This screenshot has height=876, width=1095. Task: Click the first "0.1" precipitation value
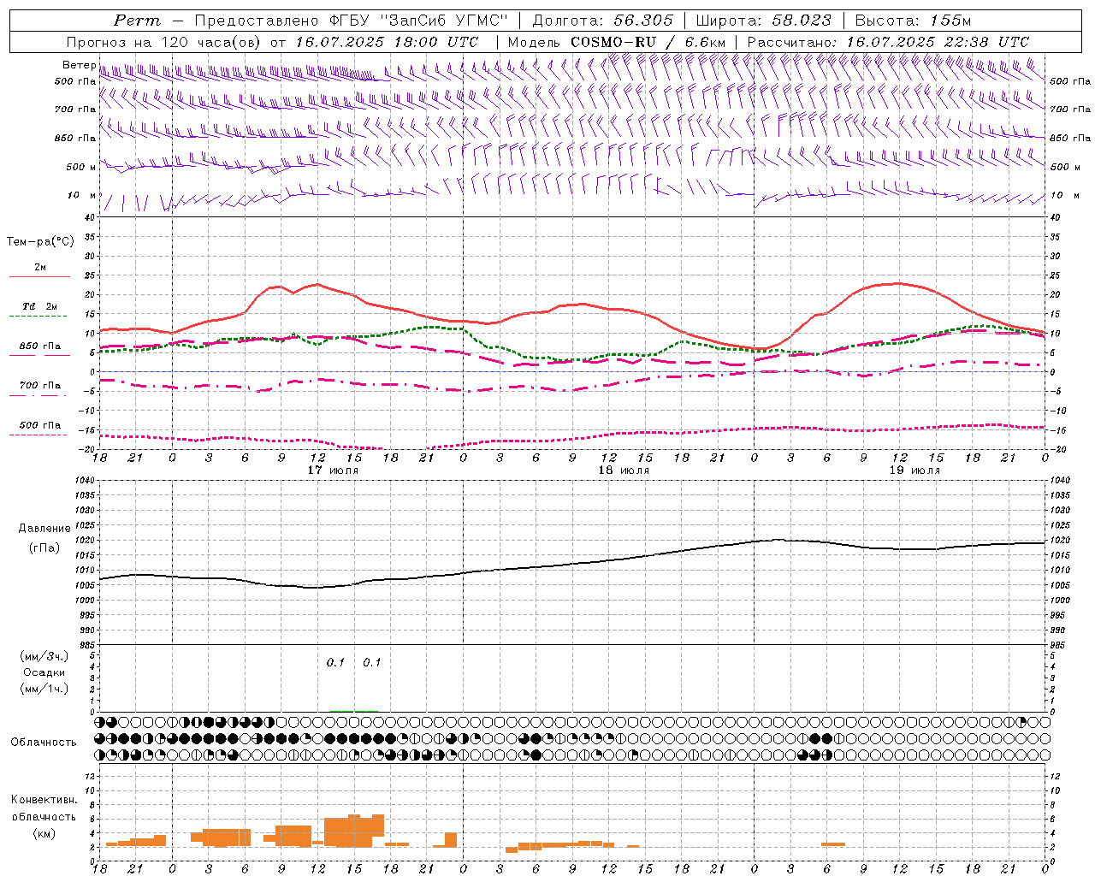click(335, 663)
